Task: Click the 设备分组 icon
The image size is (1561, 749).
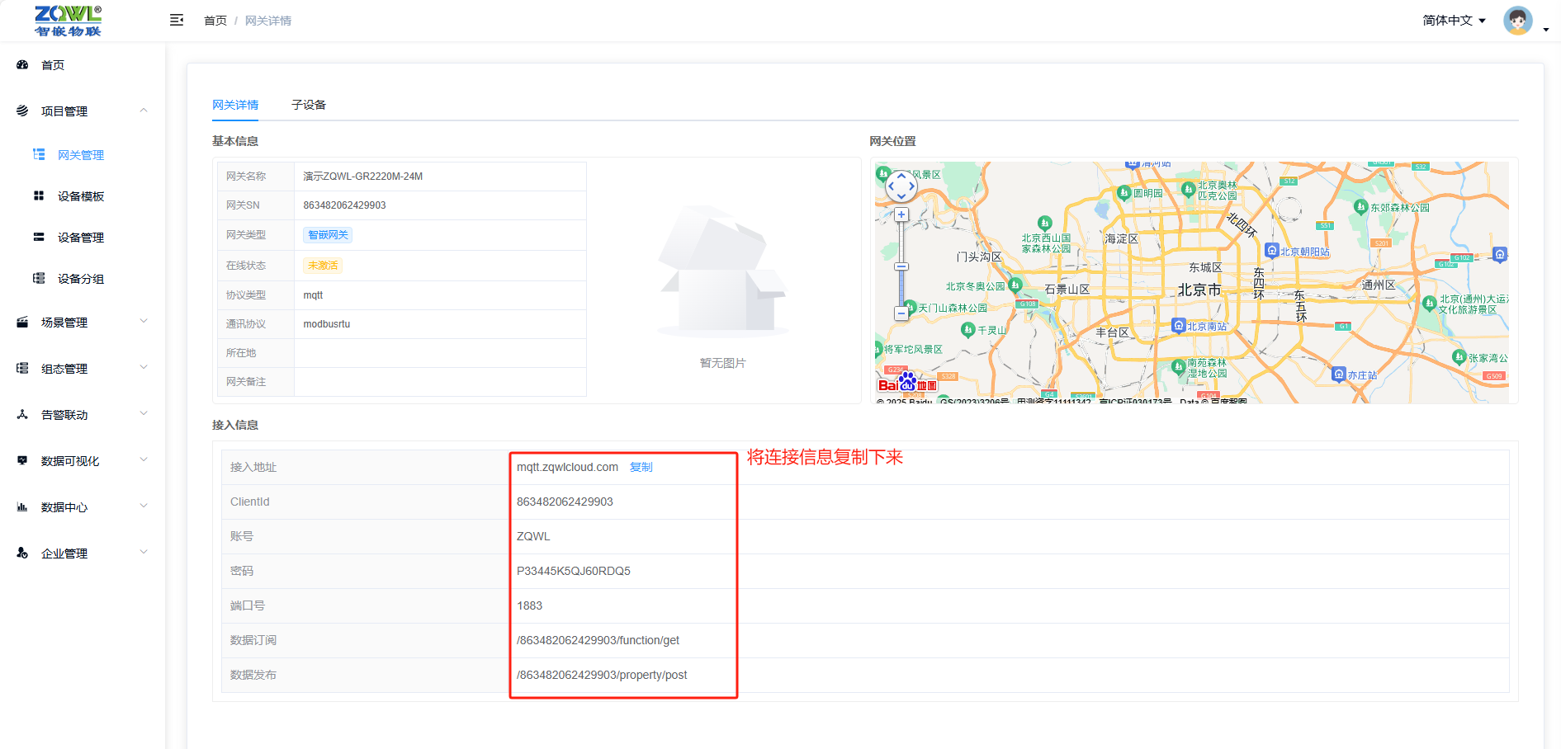Action: (x=39, y=278)
